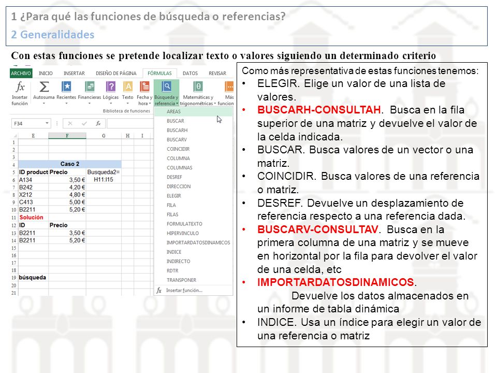The width and height of the screenshot is (497, 373).
Task: Select cell containing A134
Action: (x=33, y=180)
